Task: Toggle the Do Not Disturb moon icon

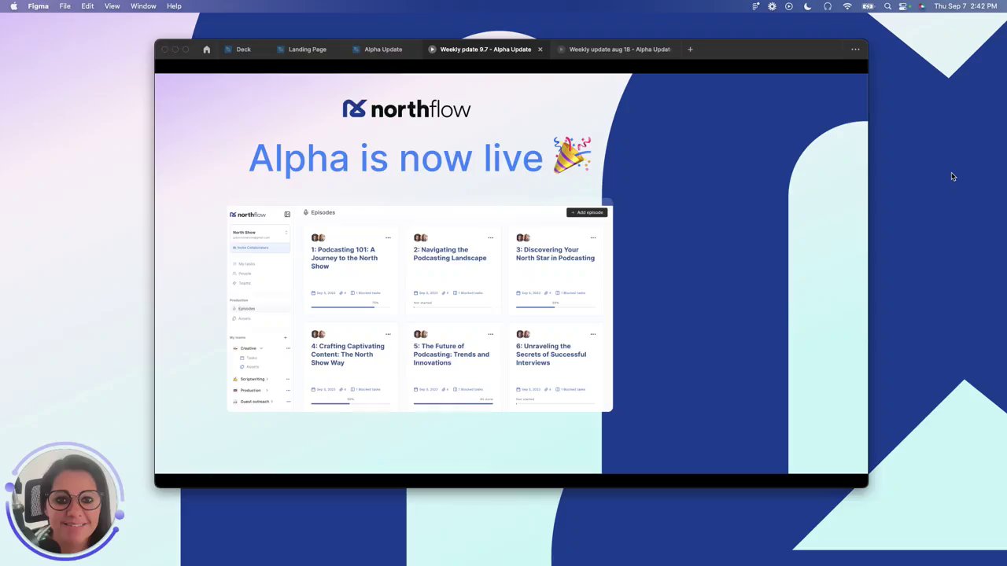Action: click(x=807, y=6)
